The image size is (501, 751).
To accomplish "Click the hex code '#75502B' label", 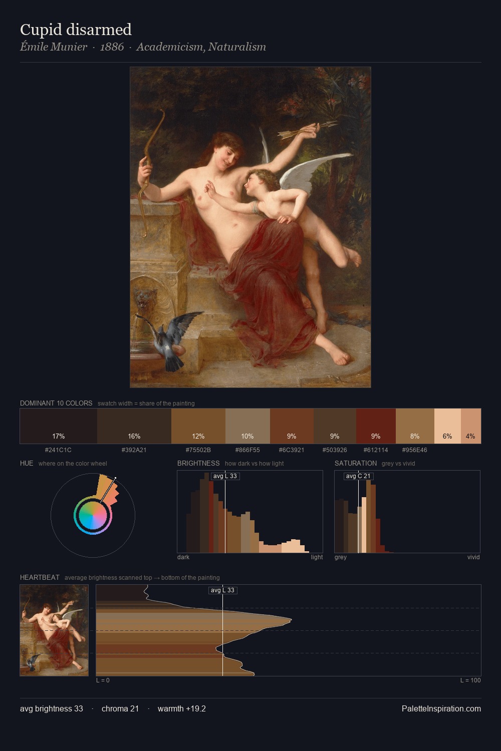I will coord(198,450).
